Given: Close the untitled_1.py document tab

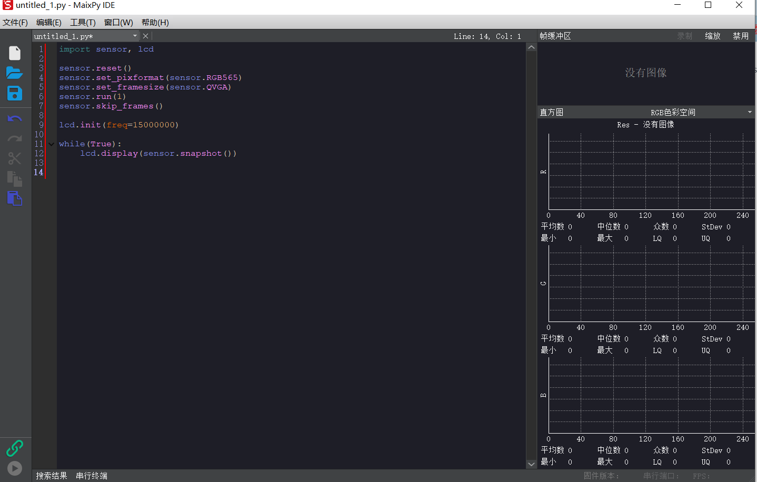Looking at the screenshot, I should point(146,36).
